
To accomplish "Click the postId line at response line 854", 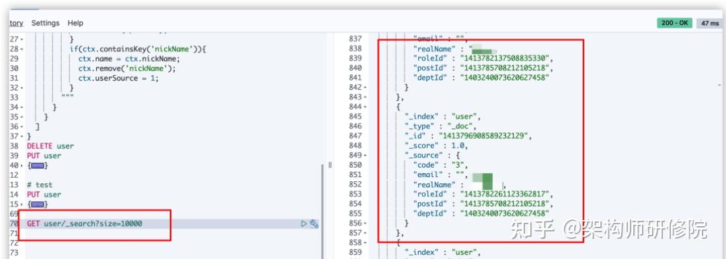I will pos(483,204).
